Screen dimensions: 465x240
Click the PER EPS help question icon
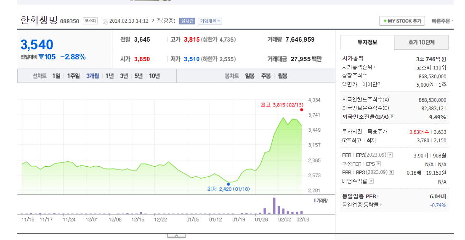click(x=390, y=155)
